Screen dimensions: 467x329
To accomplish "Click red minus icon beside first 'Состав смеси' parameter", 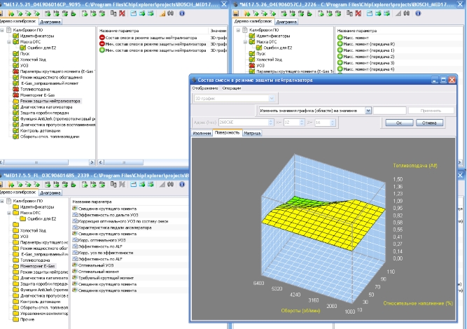I will (101, 38).
